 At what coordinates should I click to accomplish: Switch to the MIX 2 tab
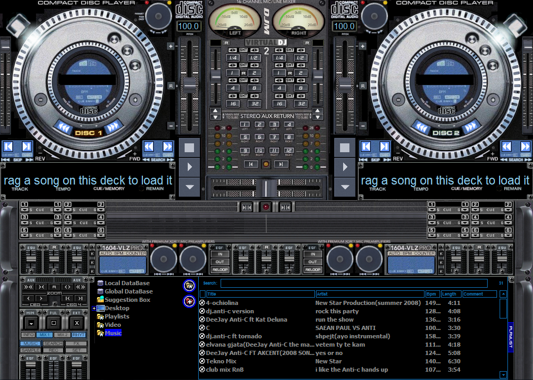(x=62, y=335)
